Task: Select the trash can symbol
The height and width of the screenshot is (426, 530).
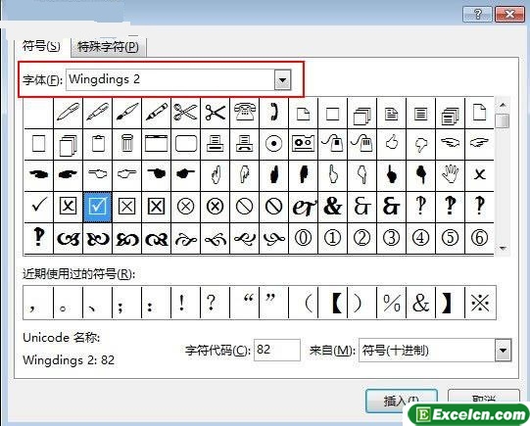Action: click(126, 144)
